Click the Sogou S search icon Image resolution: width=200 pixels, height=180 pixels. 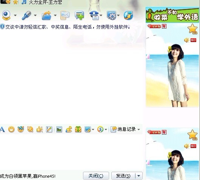coord(100,129)
